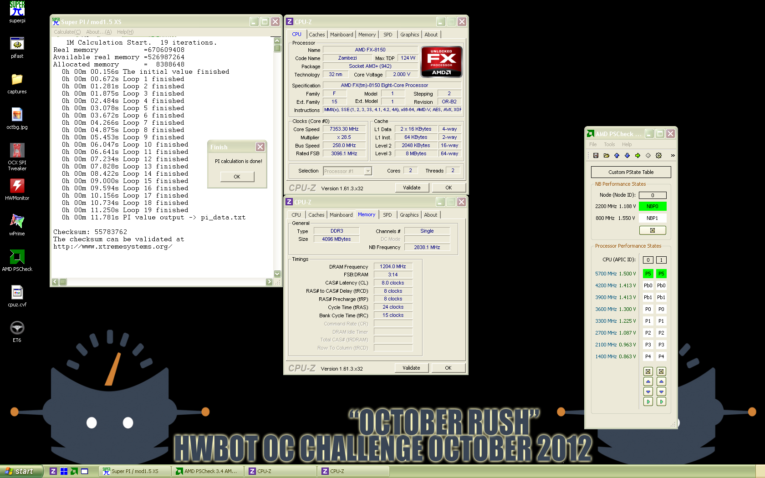The height and width of the screenshot is (478, 765).
Task: Open cpuz.cvf desktop file
Action: tap(17, 296)
